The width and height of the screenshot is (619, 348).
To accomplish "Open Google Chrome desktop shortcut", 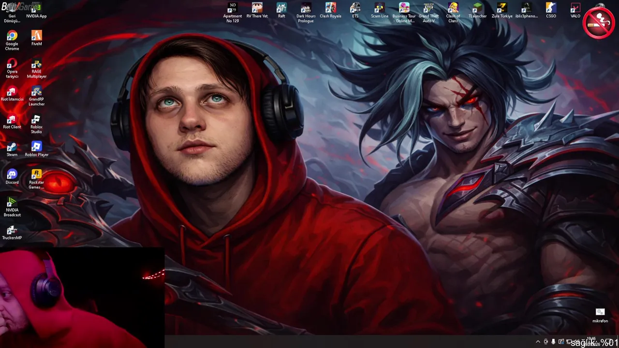I will point(12,41).
